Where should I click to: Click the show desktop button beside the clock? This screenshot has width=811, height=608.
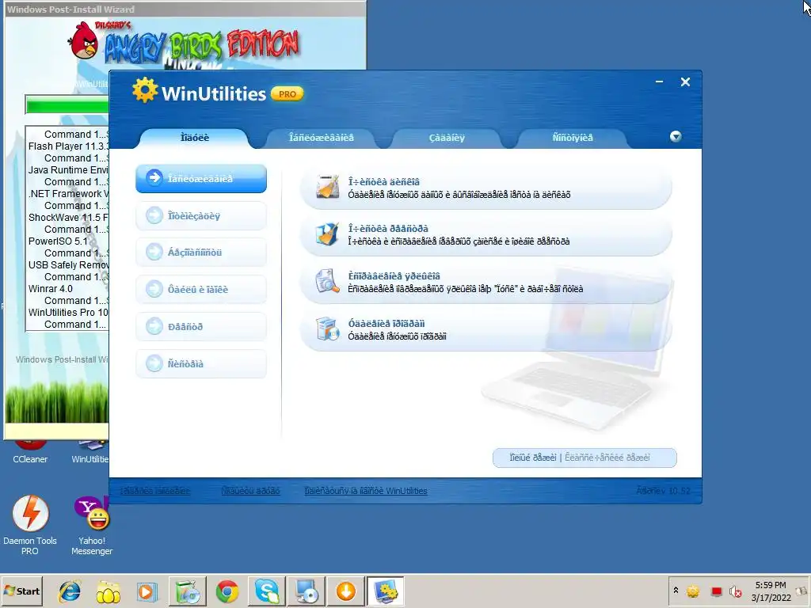click(x=802, y=591)
